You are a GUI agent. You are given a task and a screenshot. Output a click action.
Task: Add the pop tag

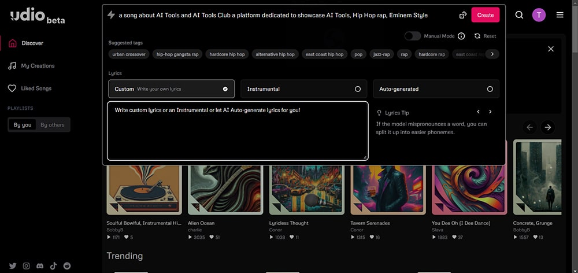[x=359, y=54]
